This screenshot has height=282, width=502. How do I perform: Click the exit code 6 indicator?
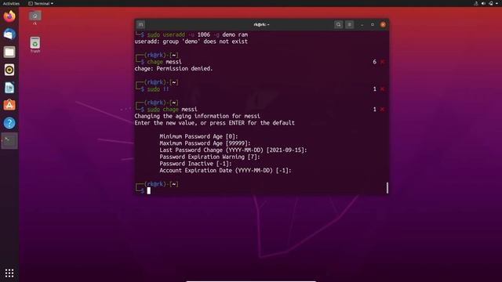pyautogui.click(x=375, y=62)
